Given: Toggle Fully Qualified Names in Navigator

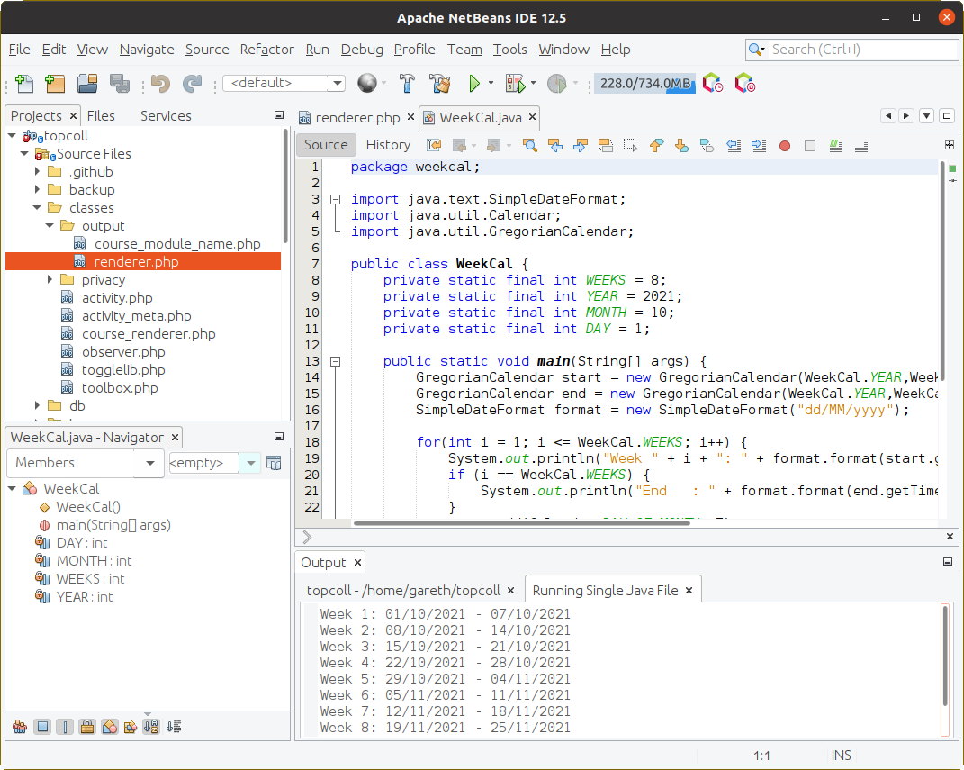Looking at the screenshot, I should tap(131, 727).
